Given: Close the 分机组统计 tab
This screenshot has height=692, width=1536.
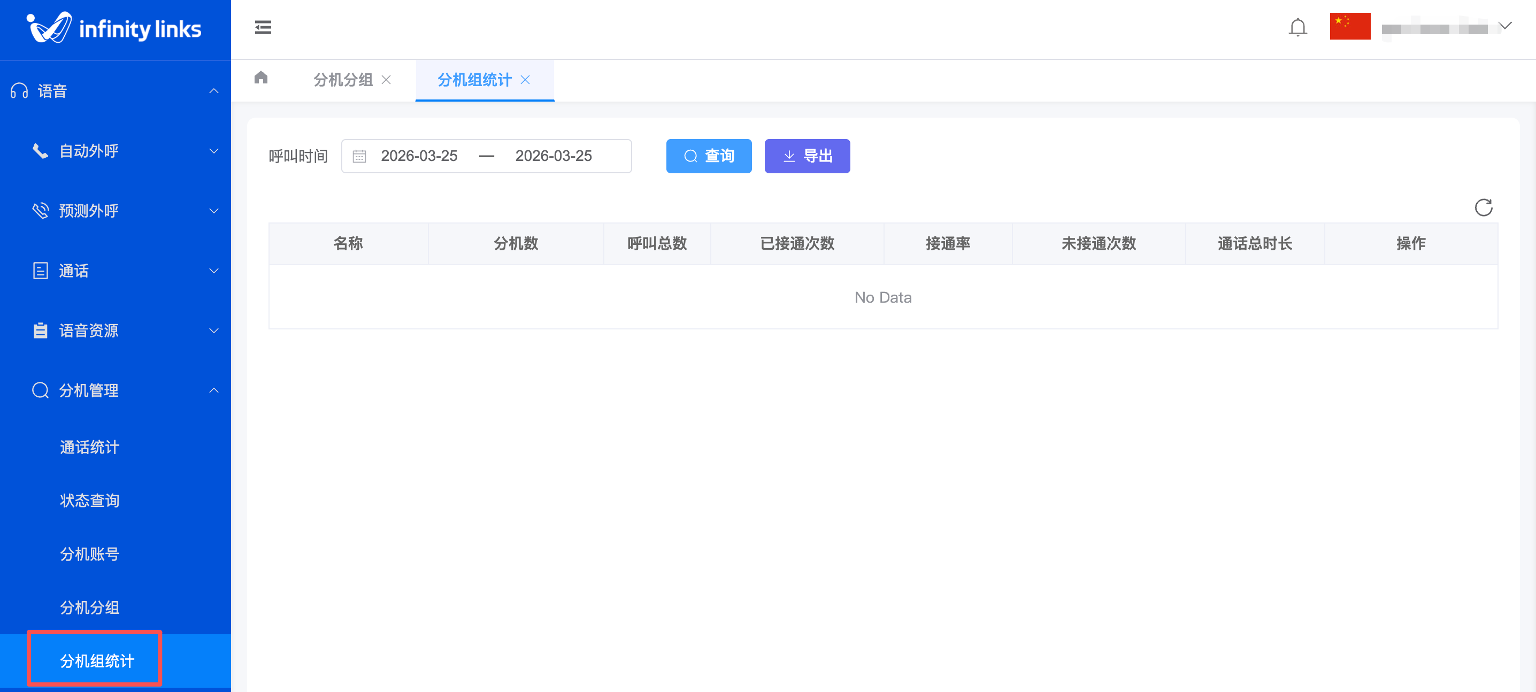Looking at the screenshot, I should [x=525, y=80].
